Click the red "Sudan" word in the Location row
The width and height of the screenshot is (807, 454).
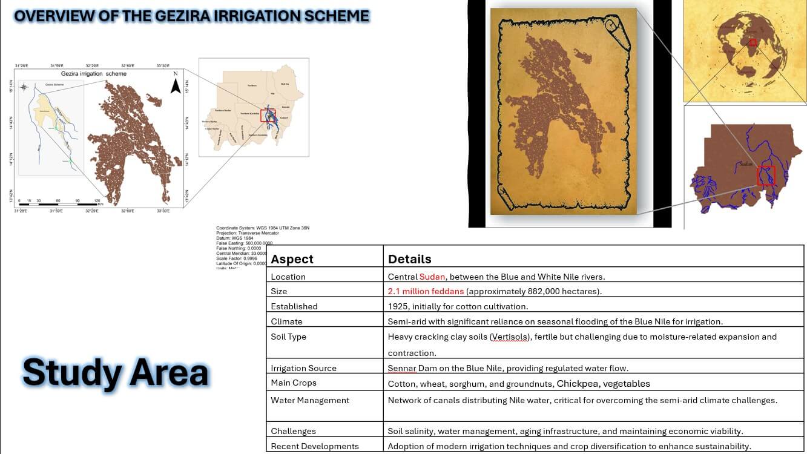432,277
